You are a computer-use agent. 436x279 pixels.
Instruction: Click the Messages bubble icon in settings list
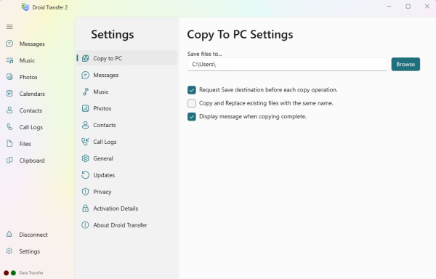85,75
